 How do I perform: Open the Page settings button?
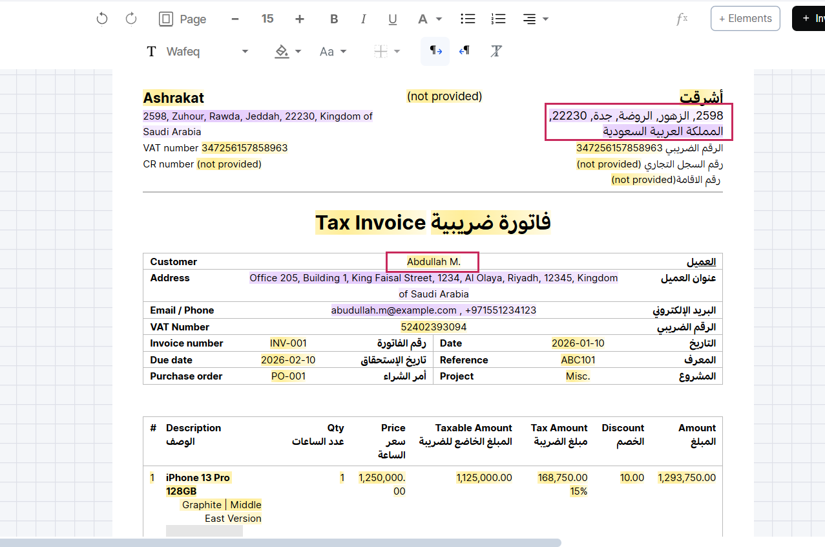pos(183,19)
